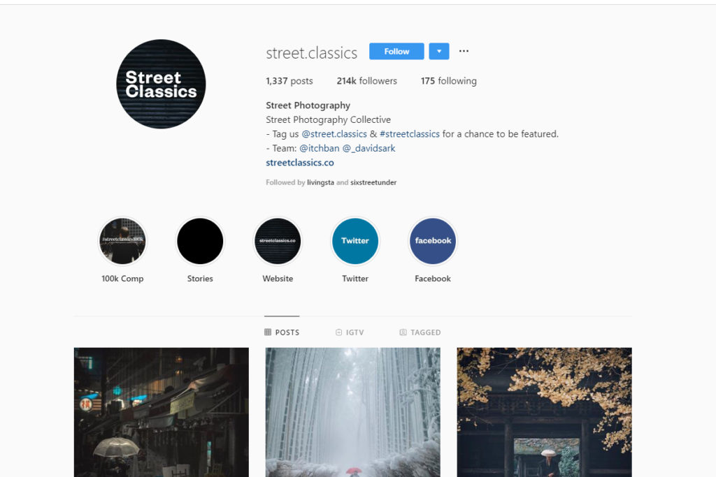Image resolution: width=716 pixels, height=477 pixels.
Task: Click the Street Classics profile picture
Action: (162, 84)
